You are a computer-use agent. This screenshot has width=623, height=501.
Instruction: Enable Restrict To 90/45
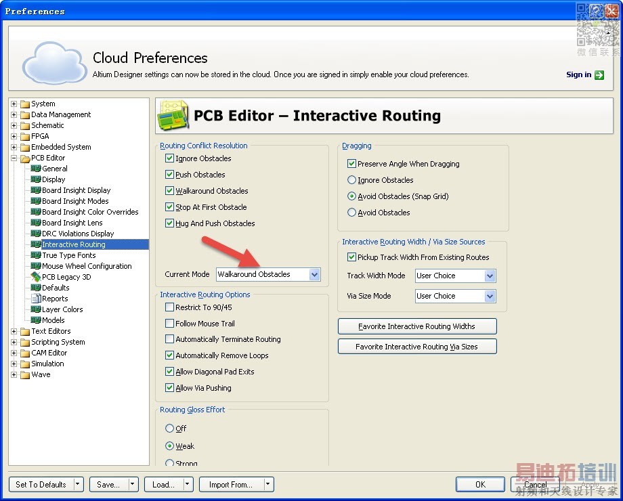(170, 307)
